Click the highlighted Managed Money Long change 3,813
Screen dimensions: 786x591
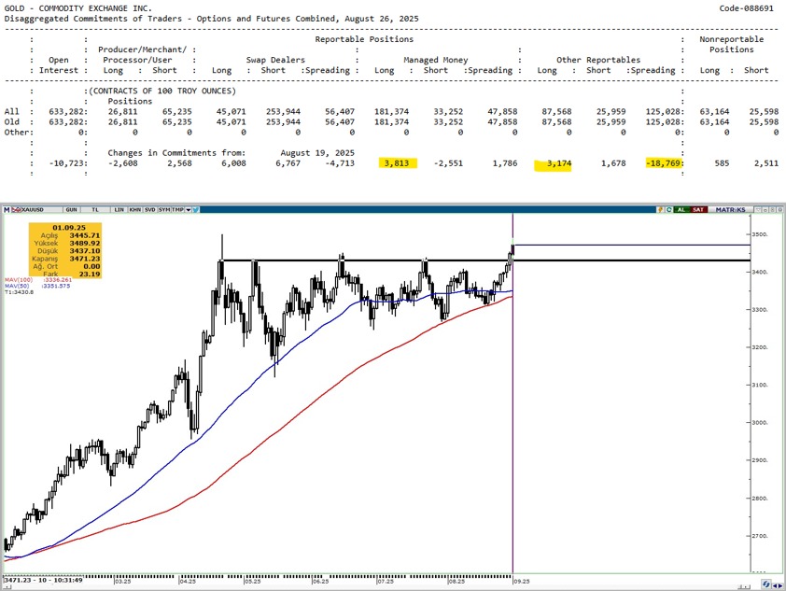tap(397, 163)
